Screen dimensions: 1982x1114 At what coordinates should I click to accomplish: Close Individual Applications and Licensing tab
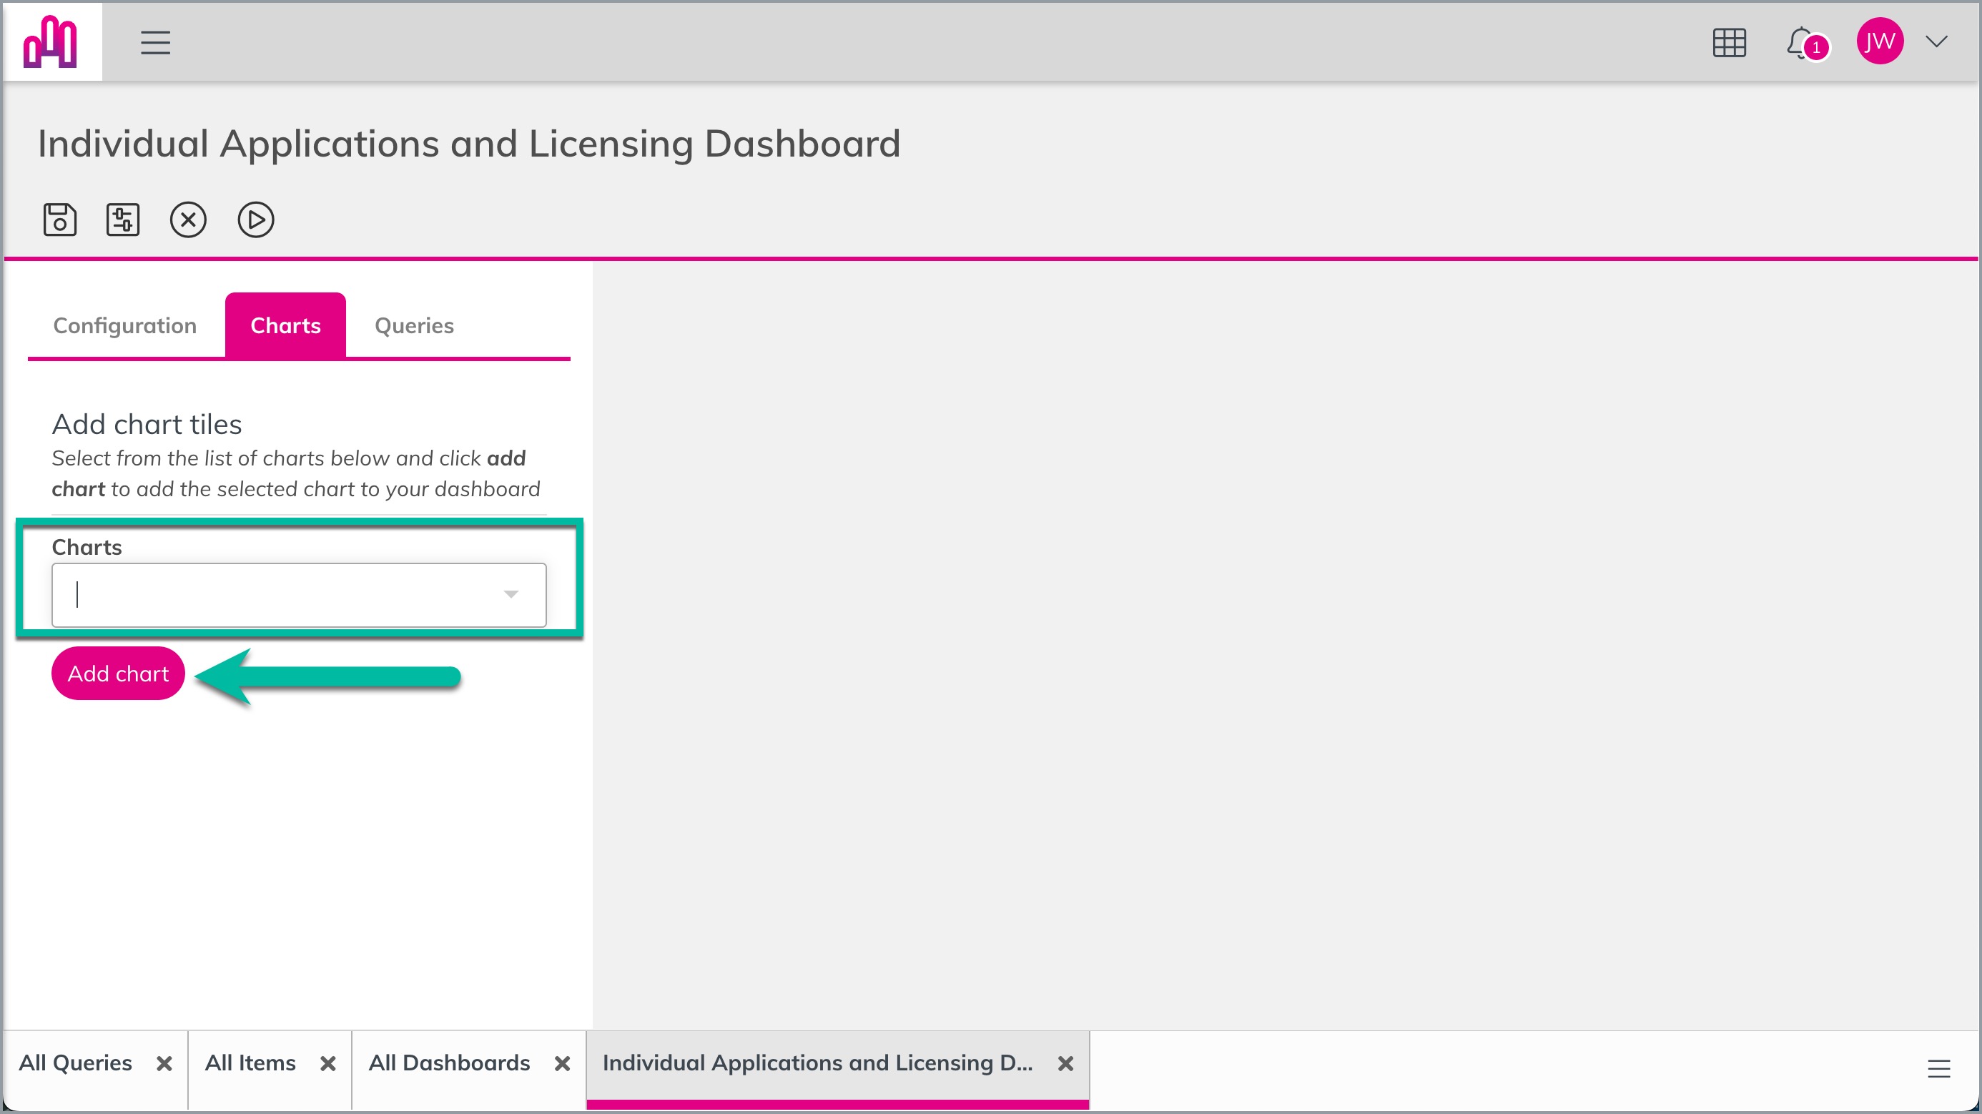(x=1065, y=1064)
